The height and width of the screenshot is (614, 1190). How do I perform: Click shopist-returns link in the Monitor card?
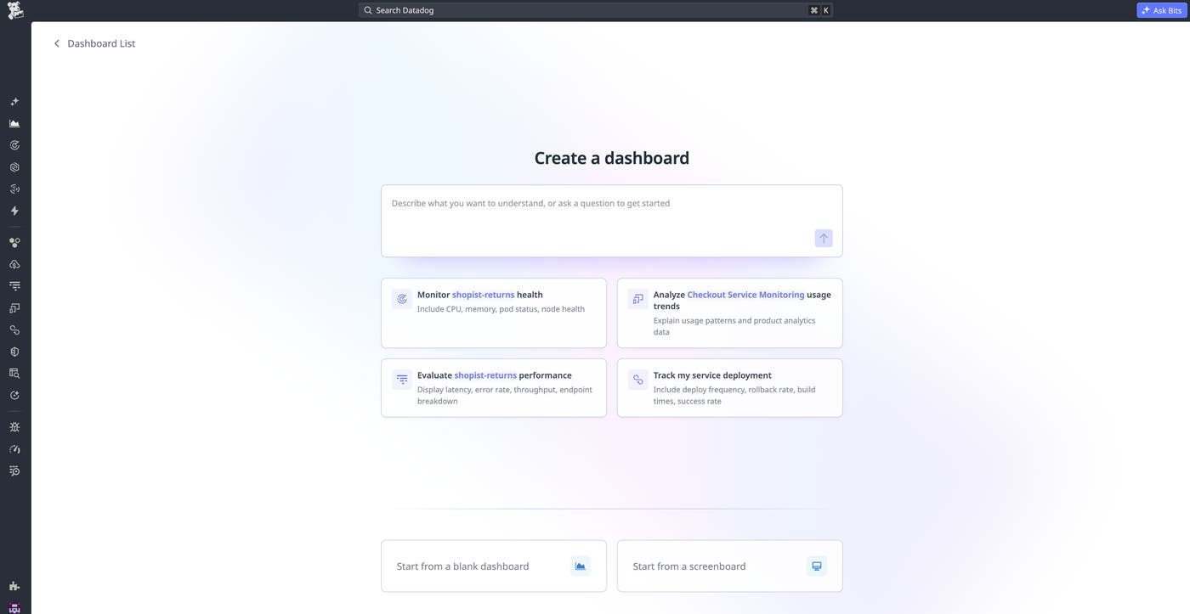tap(483, 295)
